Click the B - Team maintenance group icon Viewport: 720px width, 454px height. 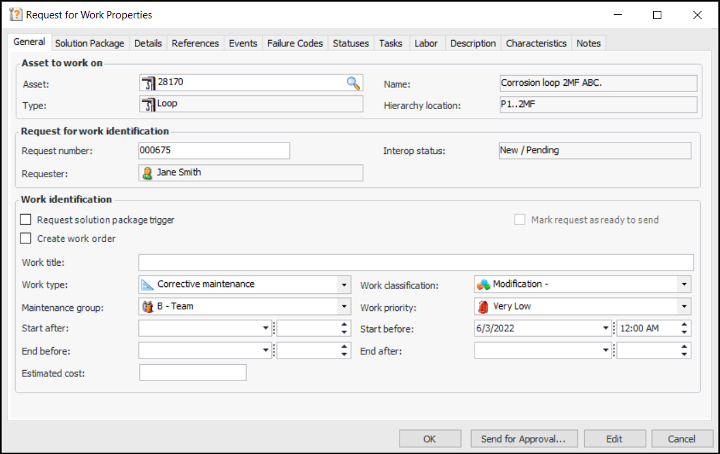pyautogui.click(x=147, y=307)
